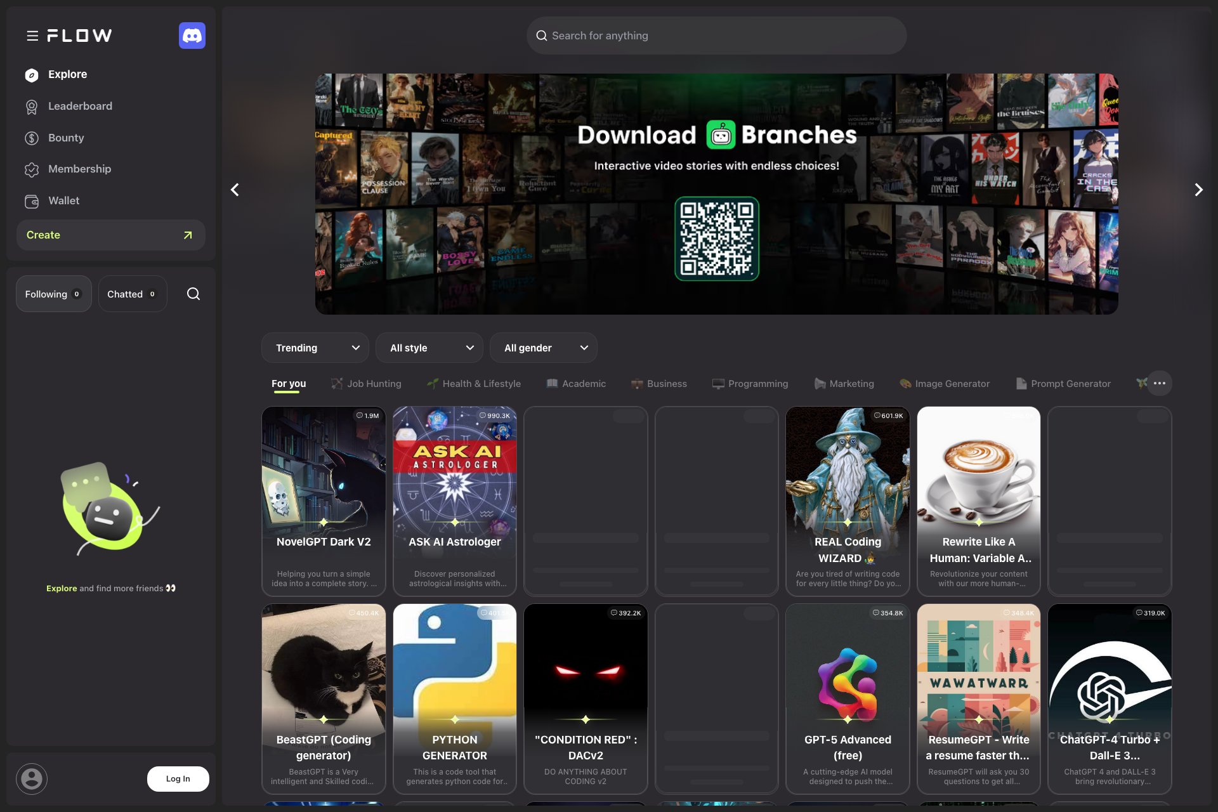Click the Create button
Screen dimensions: 1218x812
pos(110,235)
